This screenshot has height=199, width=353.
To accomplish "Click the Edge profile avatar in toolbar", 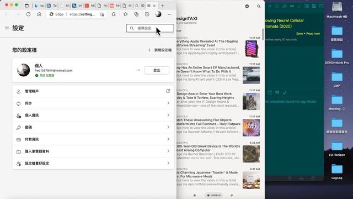I will (x=158, y=14).
